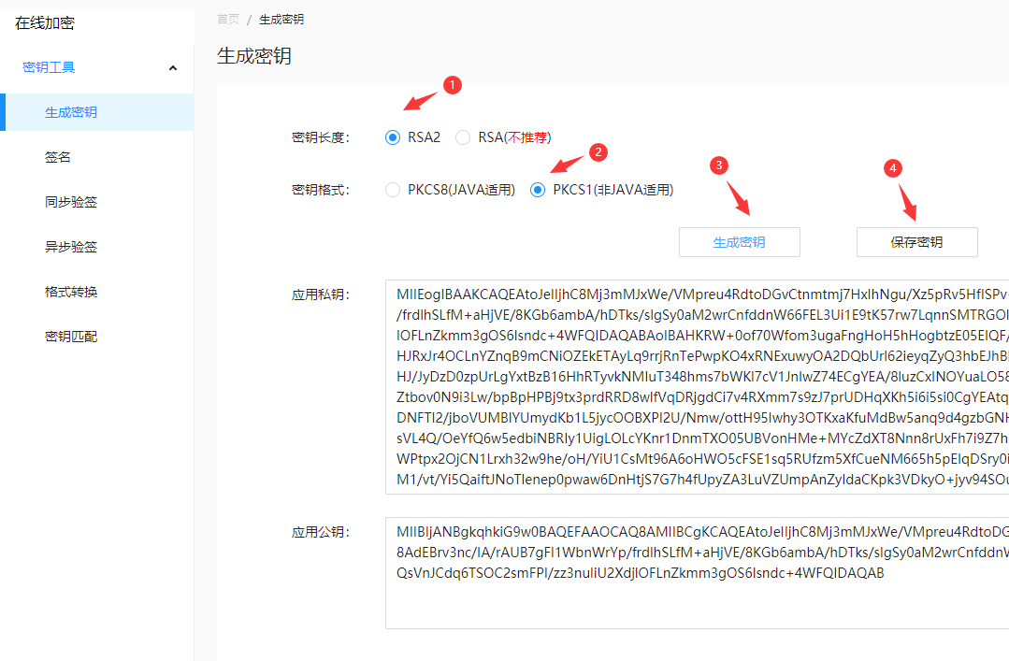
Task: Collapse the 密钥工具 menu chevron
Action: [173, 67]
